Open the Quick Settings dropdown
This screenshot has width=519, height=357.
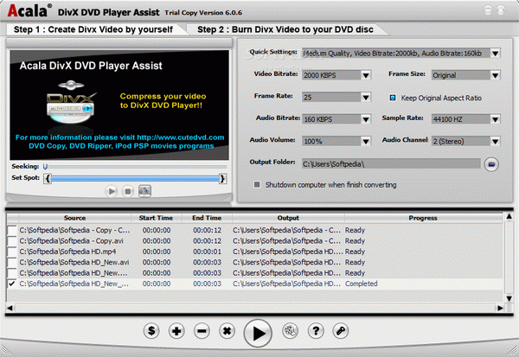point(495,54)
